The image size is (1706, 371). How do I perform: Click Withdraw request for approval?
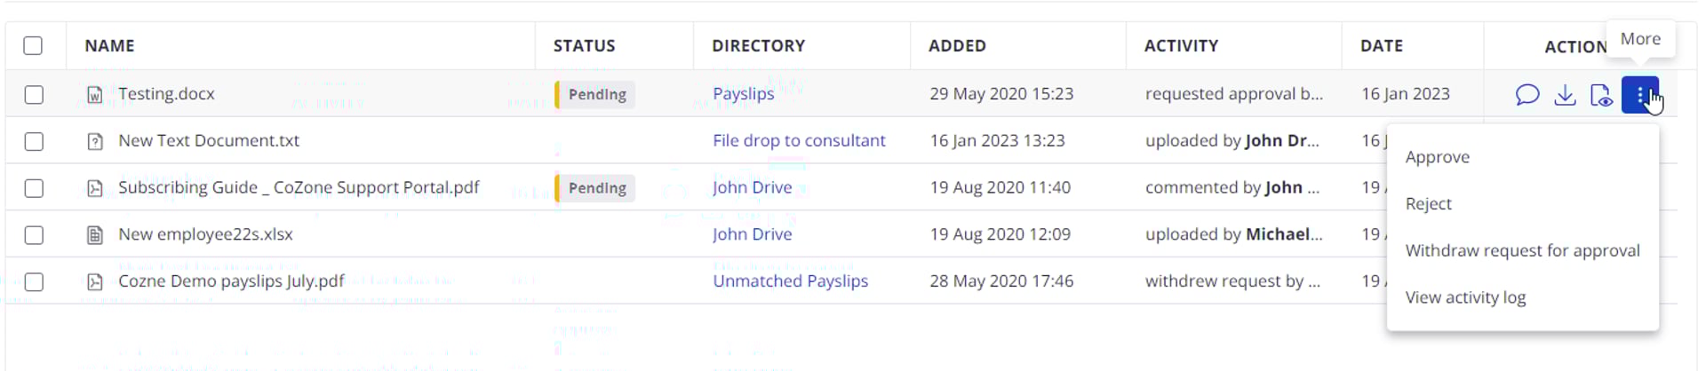[x=1523, y=251]
